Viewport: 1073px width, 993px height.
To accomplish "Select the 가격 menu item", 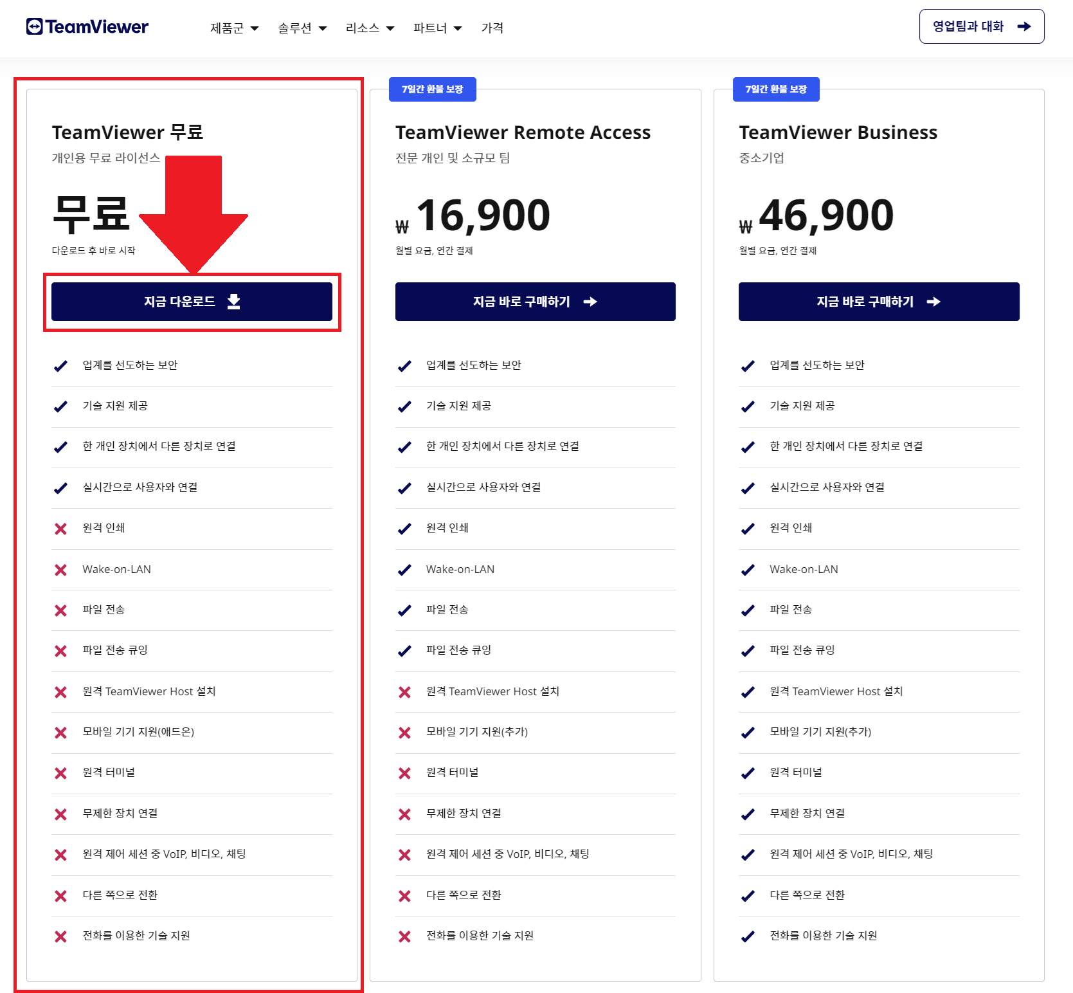I will (x=492, y=28).
